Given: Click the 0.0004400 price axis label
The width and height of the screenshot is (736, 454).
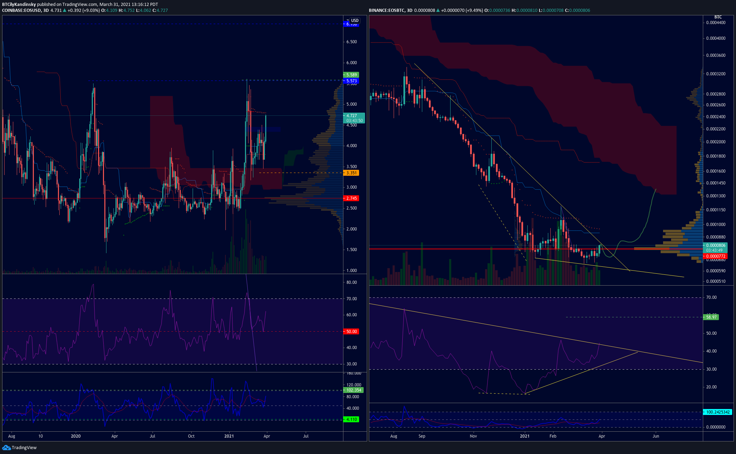Looking at the screenshot, I should (x=716, y=23).
